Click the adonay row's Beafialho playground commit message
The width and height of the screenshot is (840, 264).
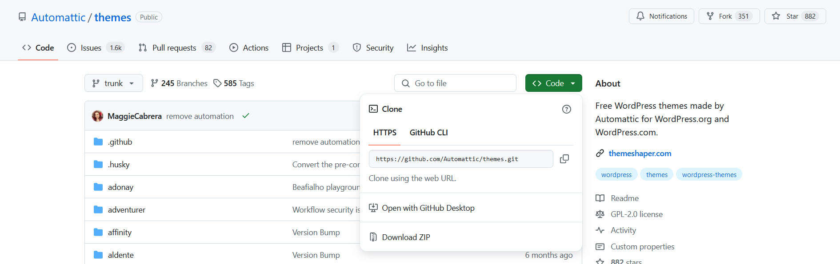pyautogui.click(x=326, y=187)
